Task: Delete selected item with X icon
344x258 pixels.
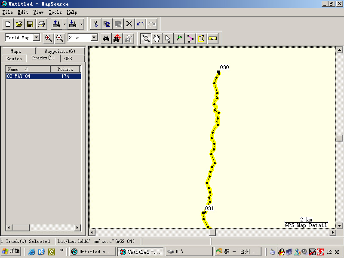Action: tap(129, 24)
